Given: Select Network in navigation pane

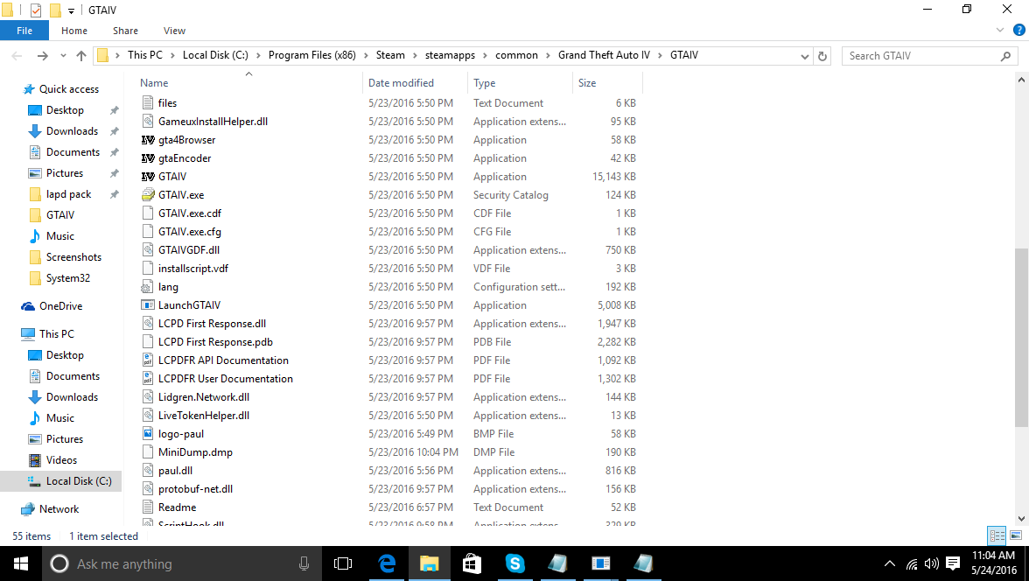Looking at the screenshot, I should pyautogui.click(x=59, y=508).
